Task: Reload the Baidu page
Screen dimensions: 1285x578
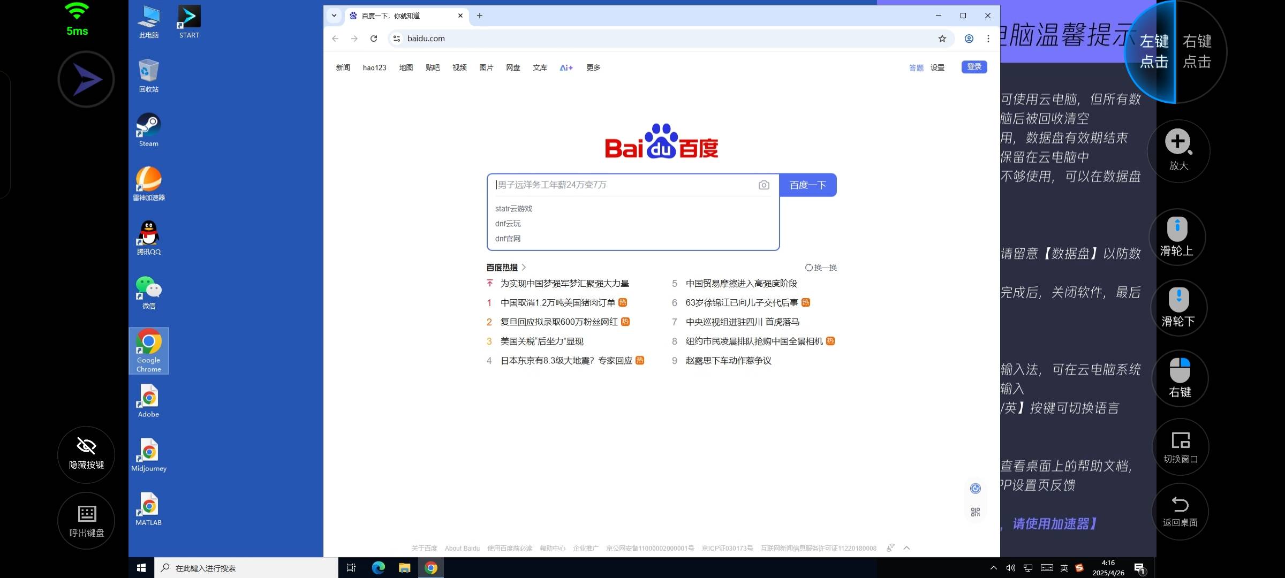Action: [374, 39]
